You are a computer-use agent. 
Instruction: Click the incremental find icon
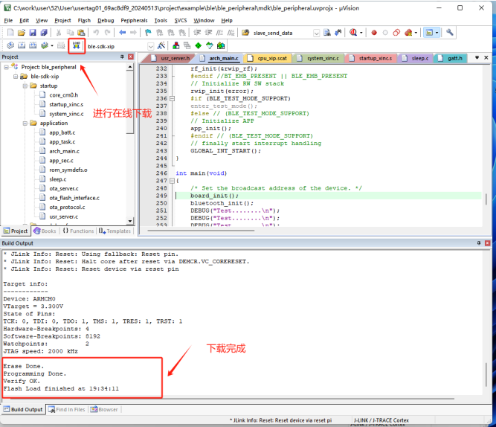pyautogui.click(x=338, y=32)
